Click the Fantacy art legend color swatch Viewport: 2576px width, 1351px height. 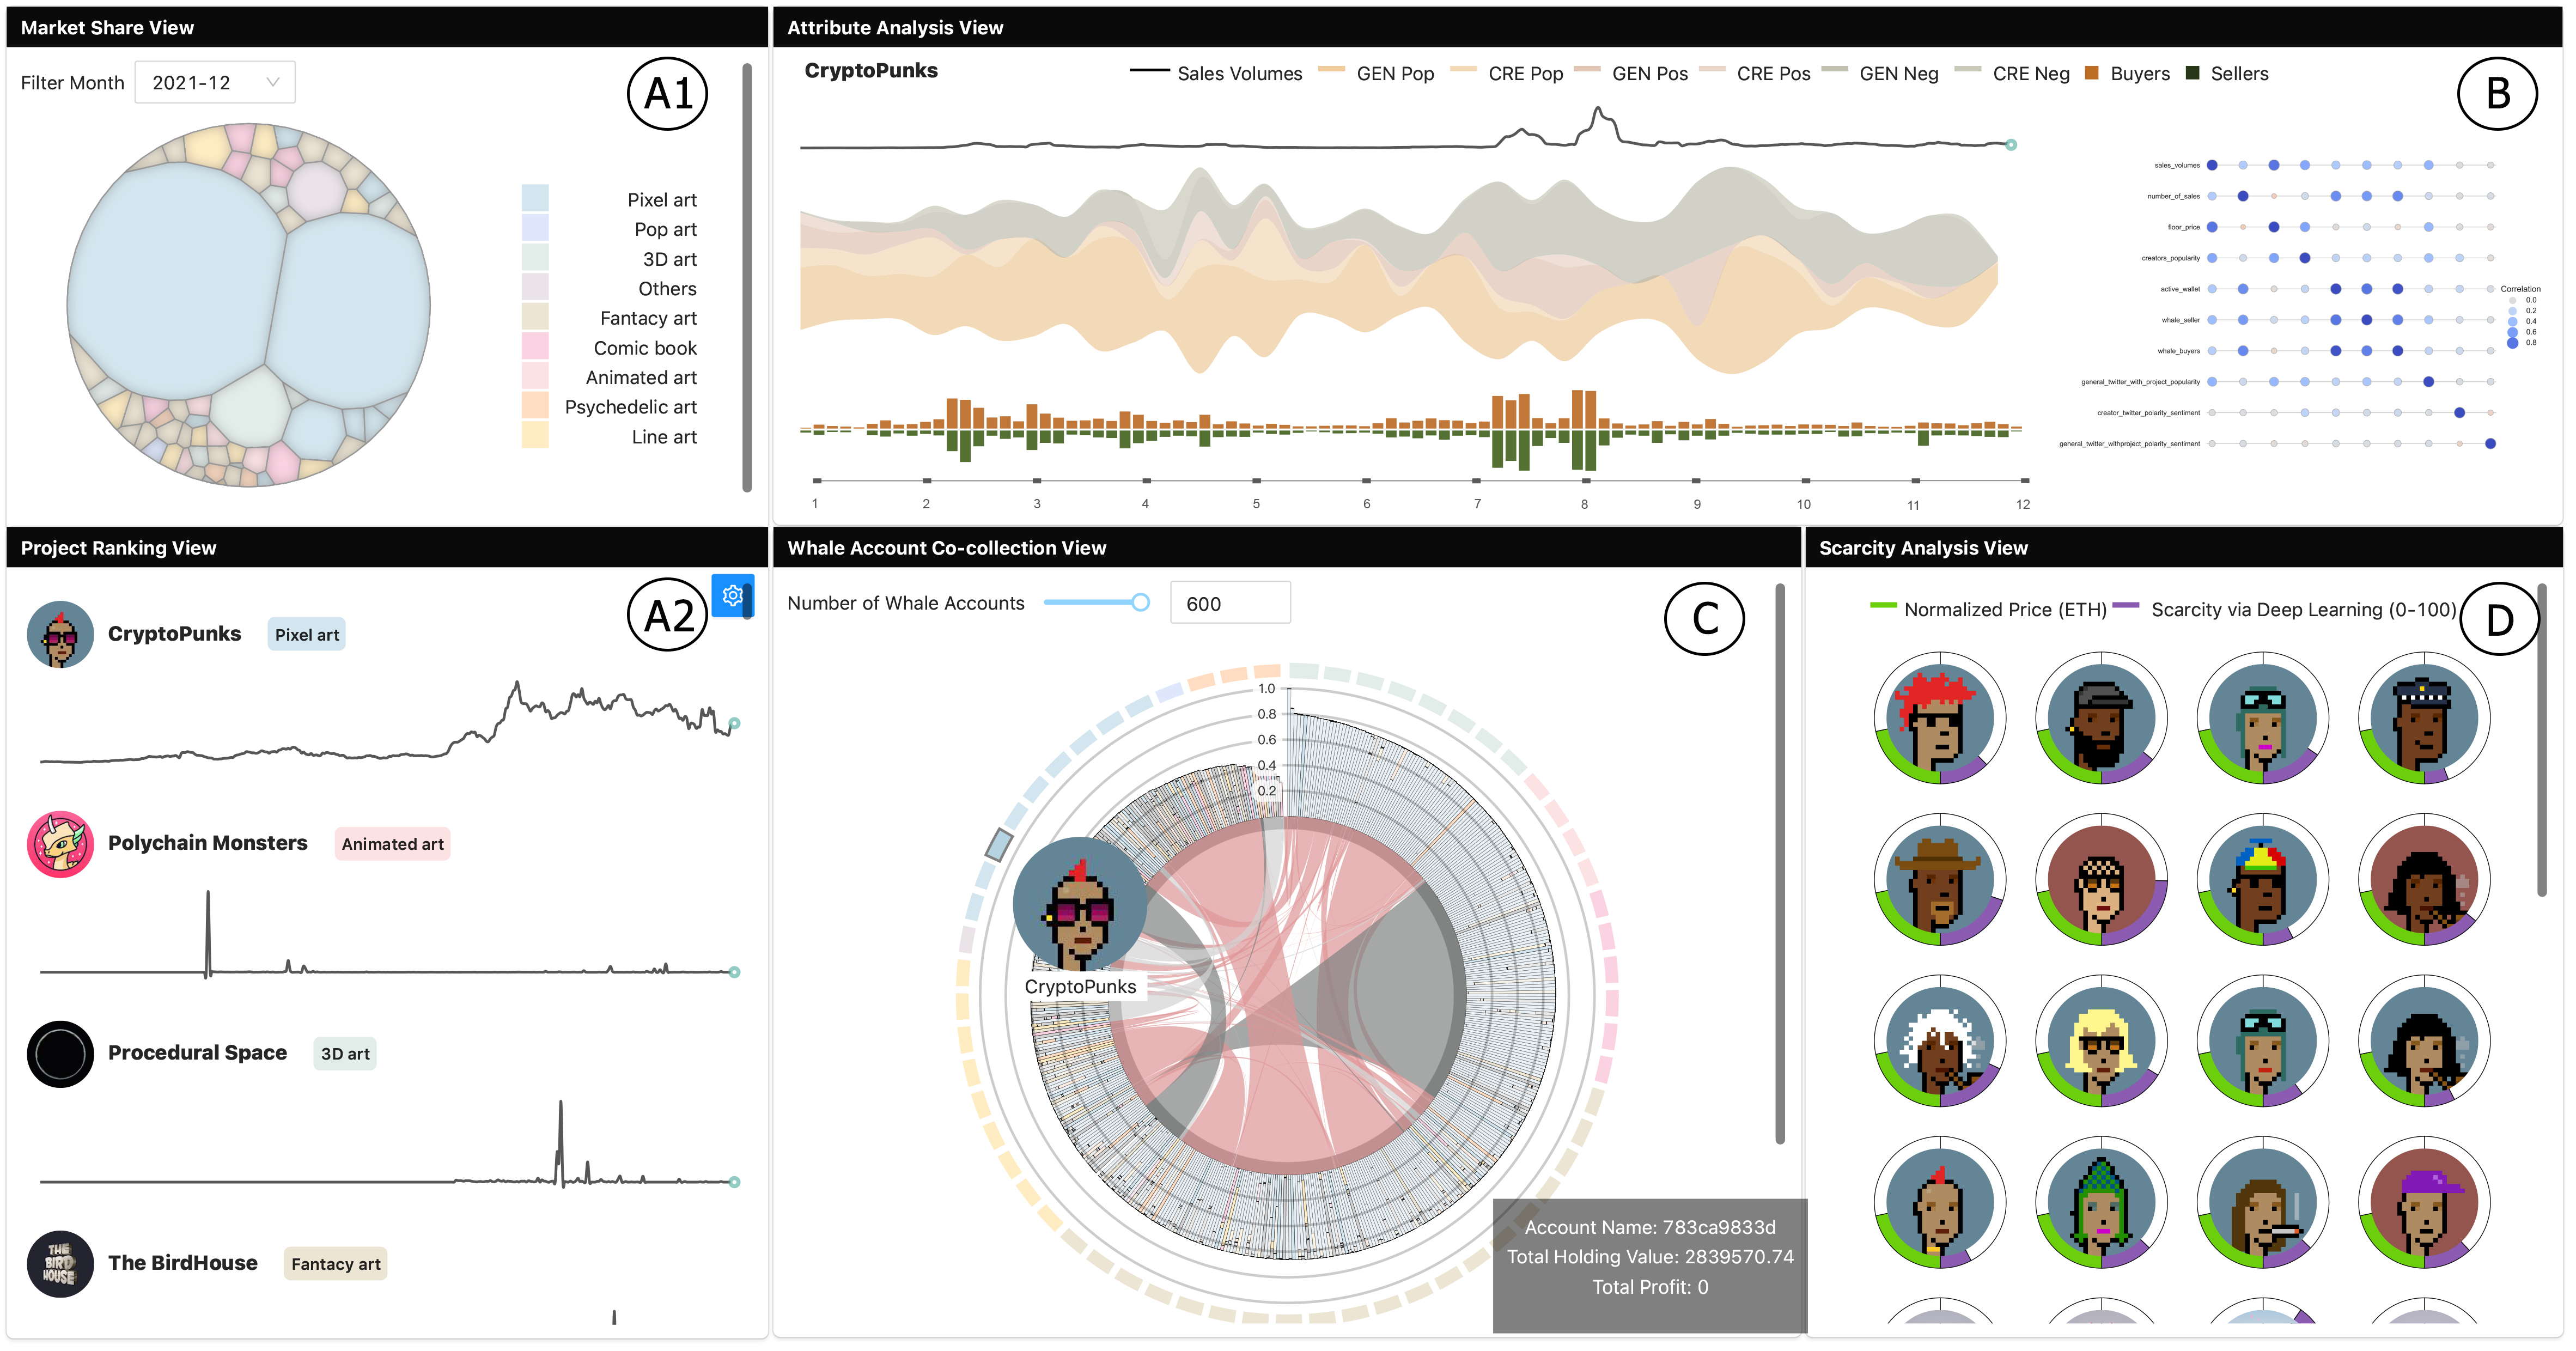pos(535,317)
